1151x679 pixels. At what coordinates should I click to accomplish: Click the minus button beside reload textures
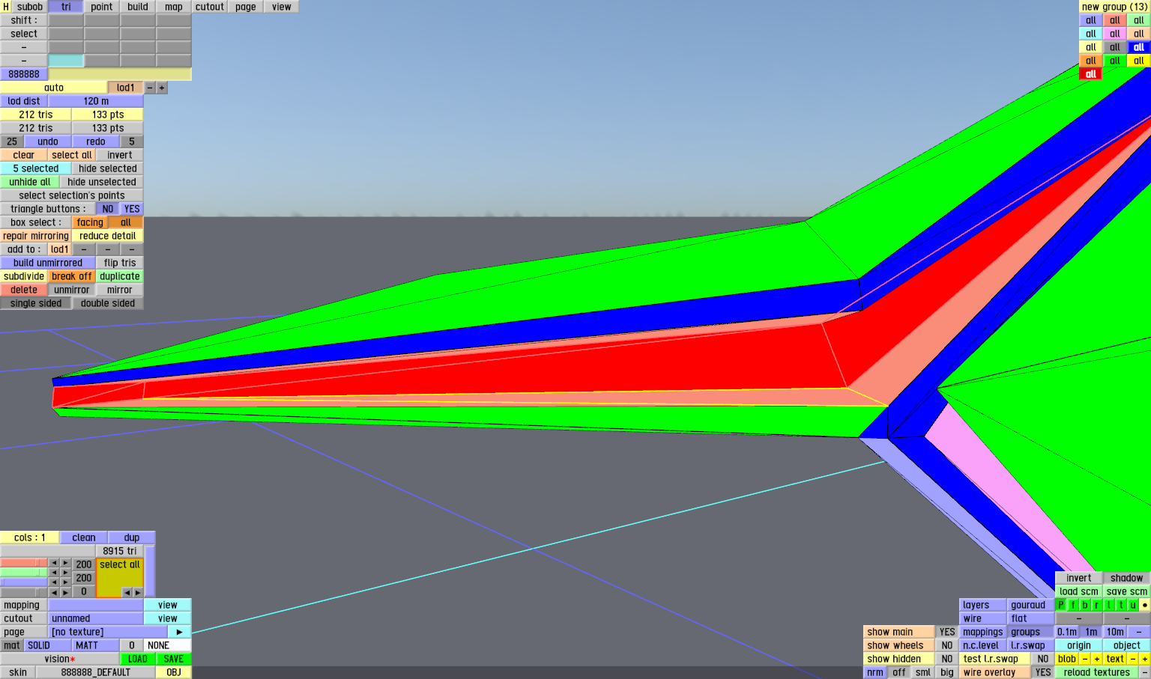[x=1145, y=672]
